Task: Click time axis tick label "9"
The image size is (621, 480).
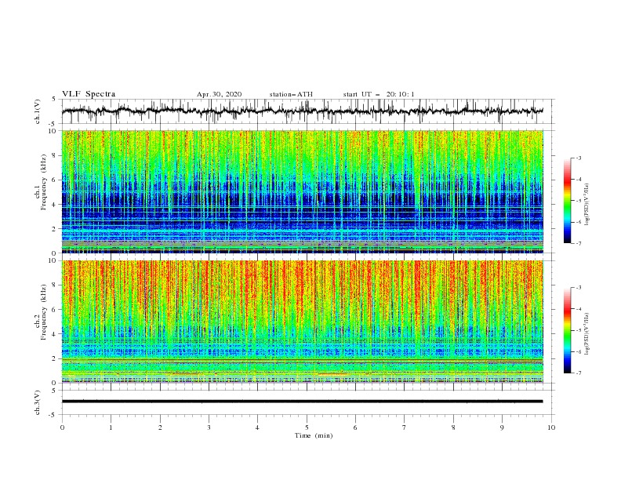Action: 502,427
